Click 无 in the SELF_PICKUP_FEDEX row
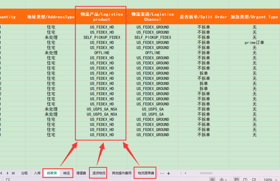This screenshot has height=181, width=280. (x=254, y=37)
